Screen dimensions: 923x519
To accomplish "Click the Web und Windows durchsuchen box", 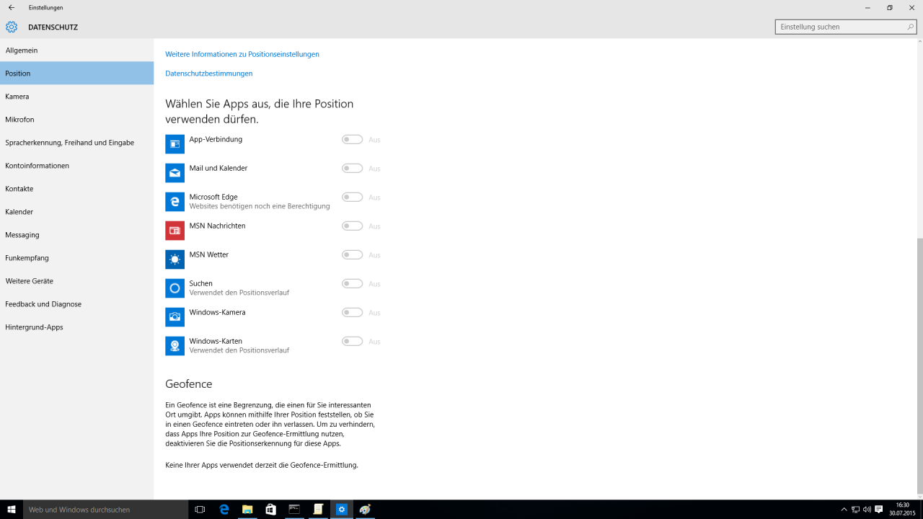I will tap(105, 510).
